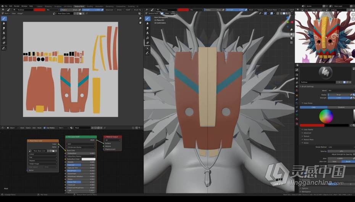Open the Window menu
Screen dimensions: 355x202
(x=24, y=6)
